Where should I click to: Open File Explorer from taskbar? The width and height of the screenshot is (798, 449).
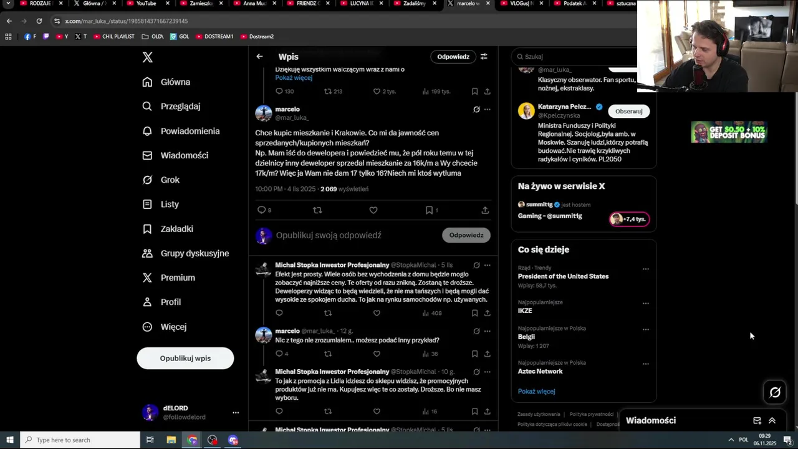[x=171, y=440]
